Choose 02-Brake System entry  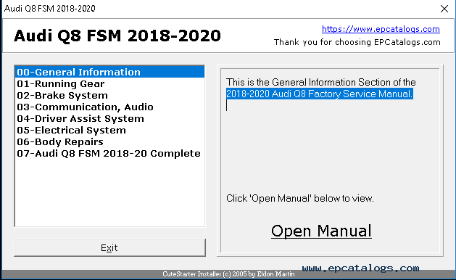(x=109, y=95)
